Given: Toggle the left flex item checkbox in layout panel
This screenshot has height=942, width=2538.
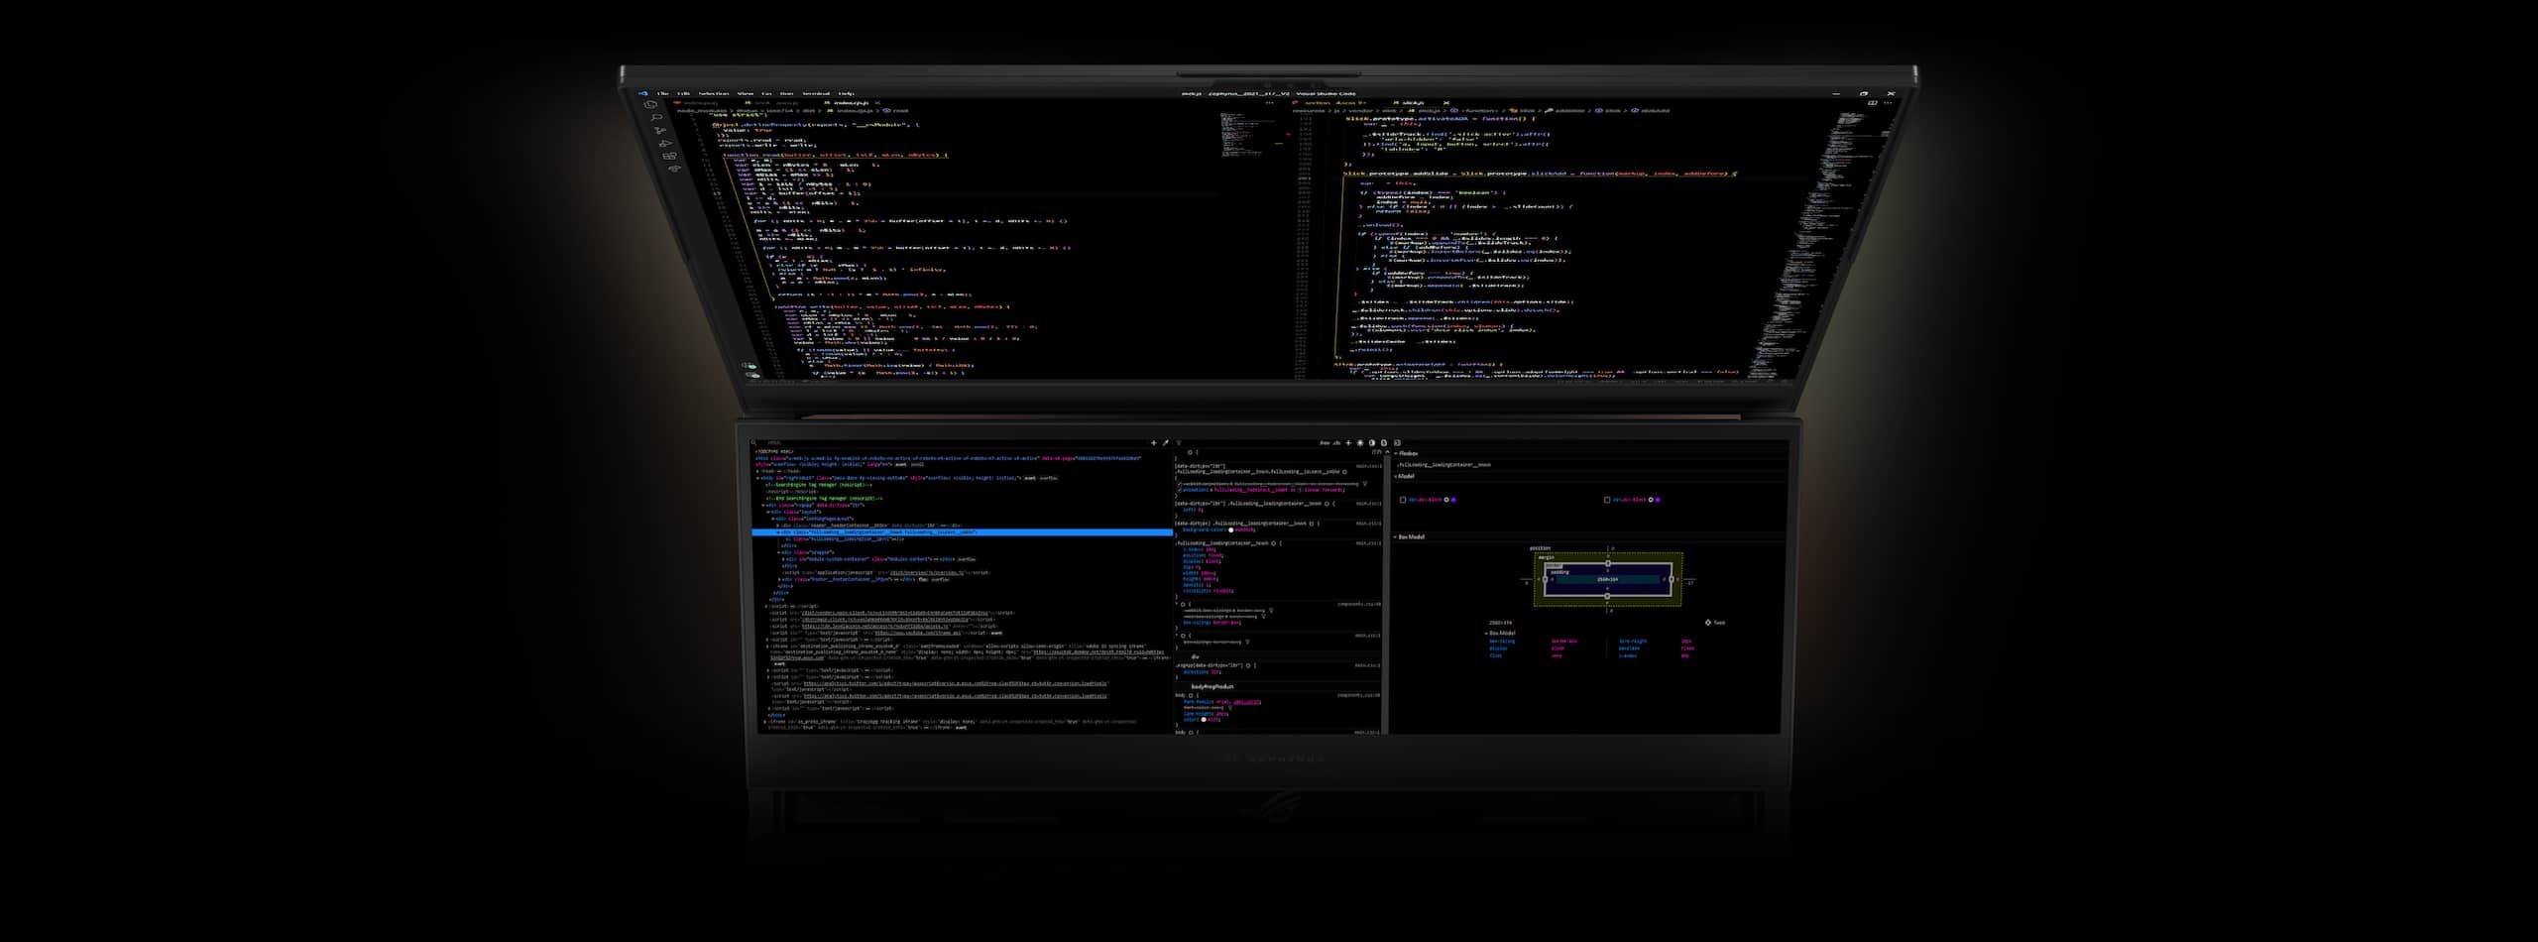Looking at the screenshot, I should click(x=1403, y=500).
